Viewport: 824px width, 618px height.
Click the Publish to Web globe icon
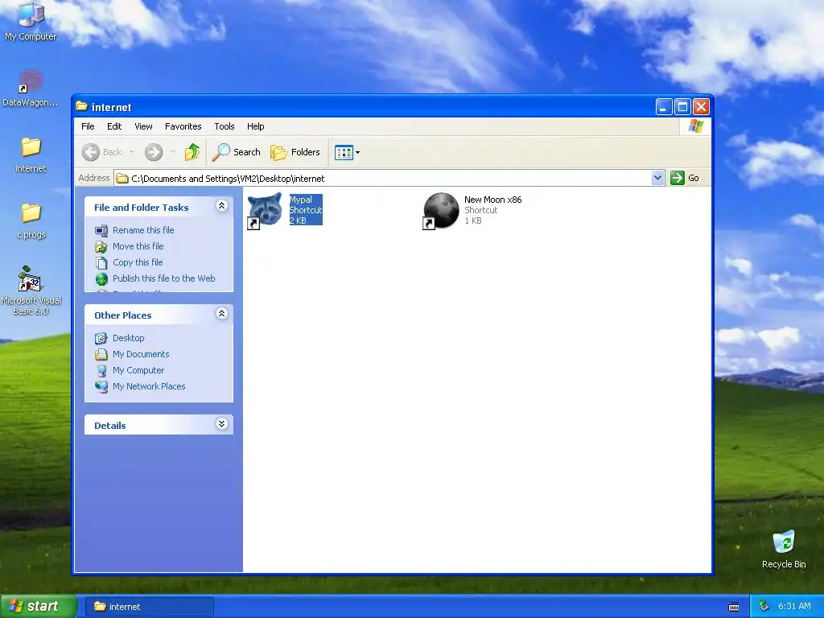click(x=101, y=279)
